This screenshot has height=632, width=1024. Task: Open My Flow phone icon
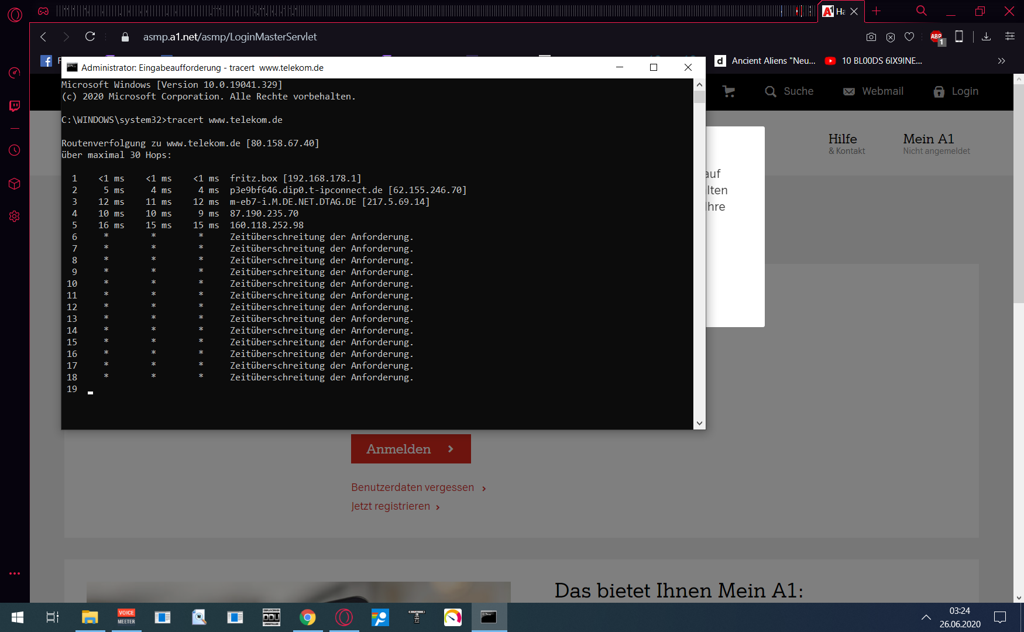[x=959, y=36]
